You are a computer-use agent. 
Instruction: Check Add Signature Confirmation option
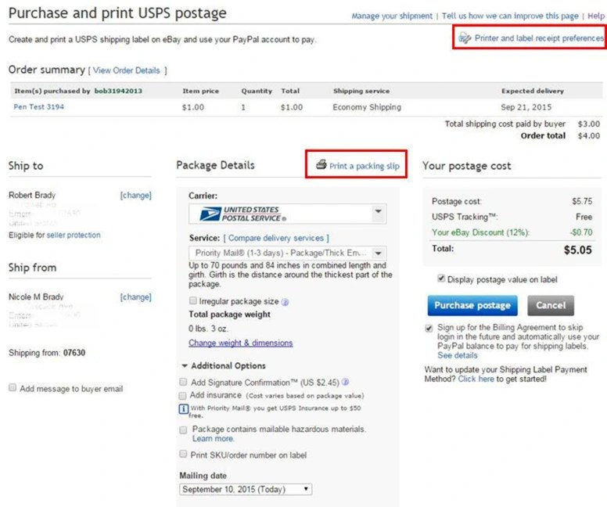pos(183,382)
